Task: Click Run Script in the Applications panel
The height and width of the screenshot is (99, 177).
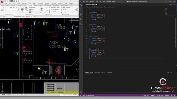Action: coord(46,10)
